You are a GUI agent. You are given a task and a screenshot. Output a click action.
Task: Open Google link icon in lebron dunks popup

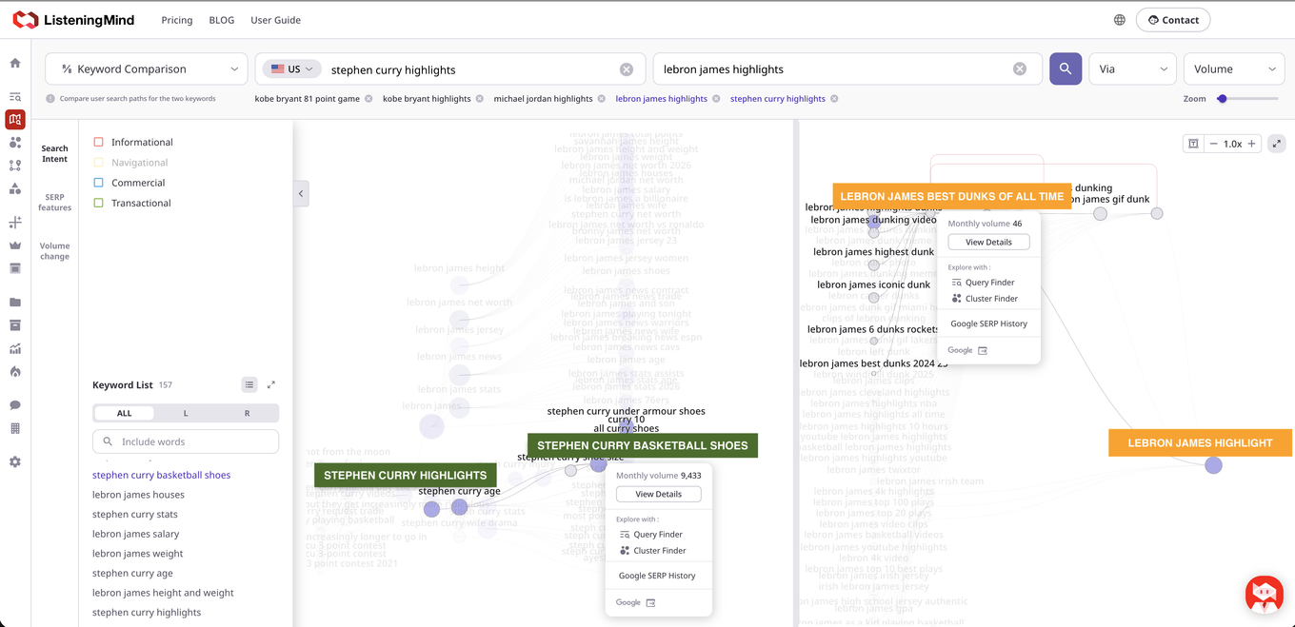click(x=983, y=350)
